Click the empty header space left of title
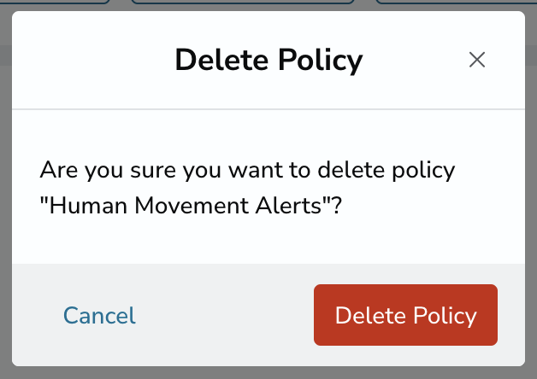The height and width of the screenshot is (379, 537). 92,60
